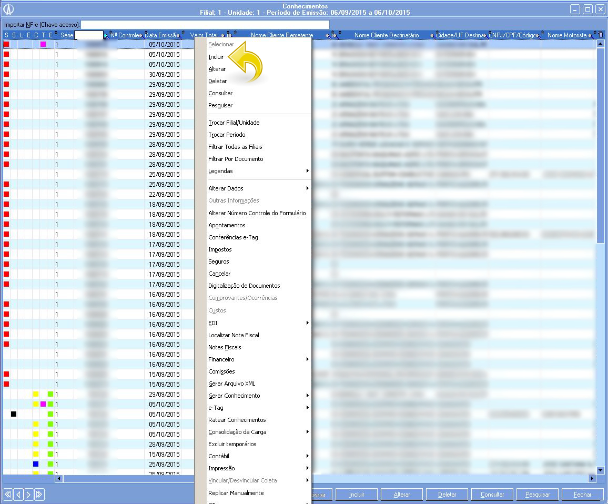This screenshot has height=504, width=608.
Task: Expand the Gerar Conhecimento submenu
Action: click(258, 396)
